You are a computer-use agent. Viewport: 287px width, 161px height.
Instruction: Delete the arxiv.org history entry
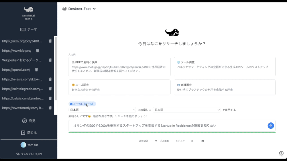point(50,41)
